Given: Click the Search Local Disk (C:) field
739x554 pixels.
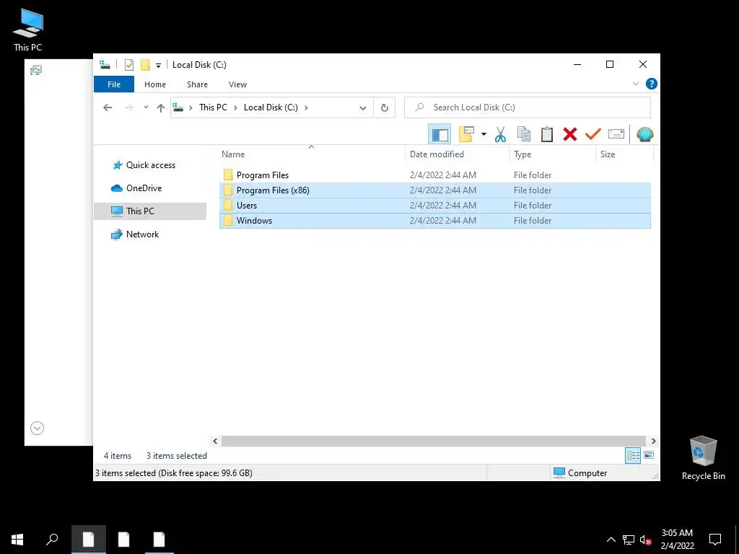Looking at the screenshot, I should (x=528, y=107).
